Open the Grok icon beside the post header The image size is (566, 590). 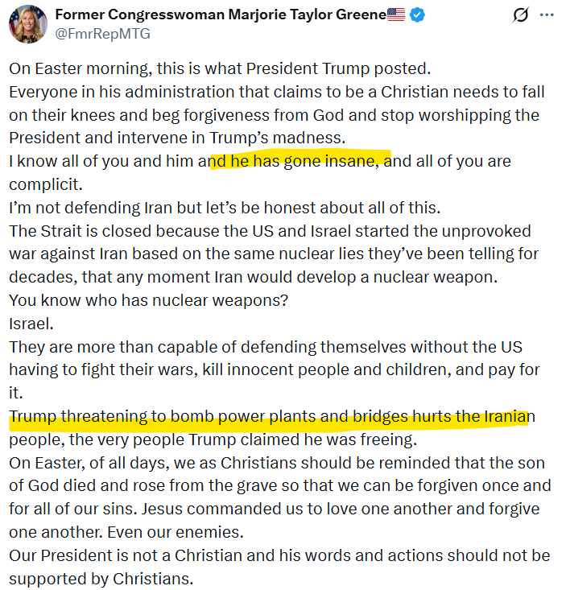(x=520, y=15)
